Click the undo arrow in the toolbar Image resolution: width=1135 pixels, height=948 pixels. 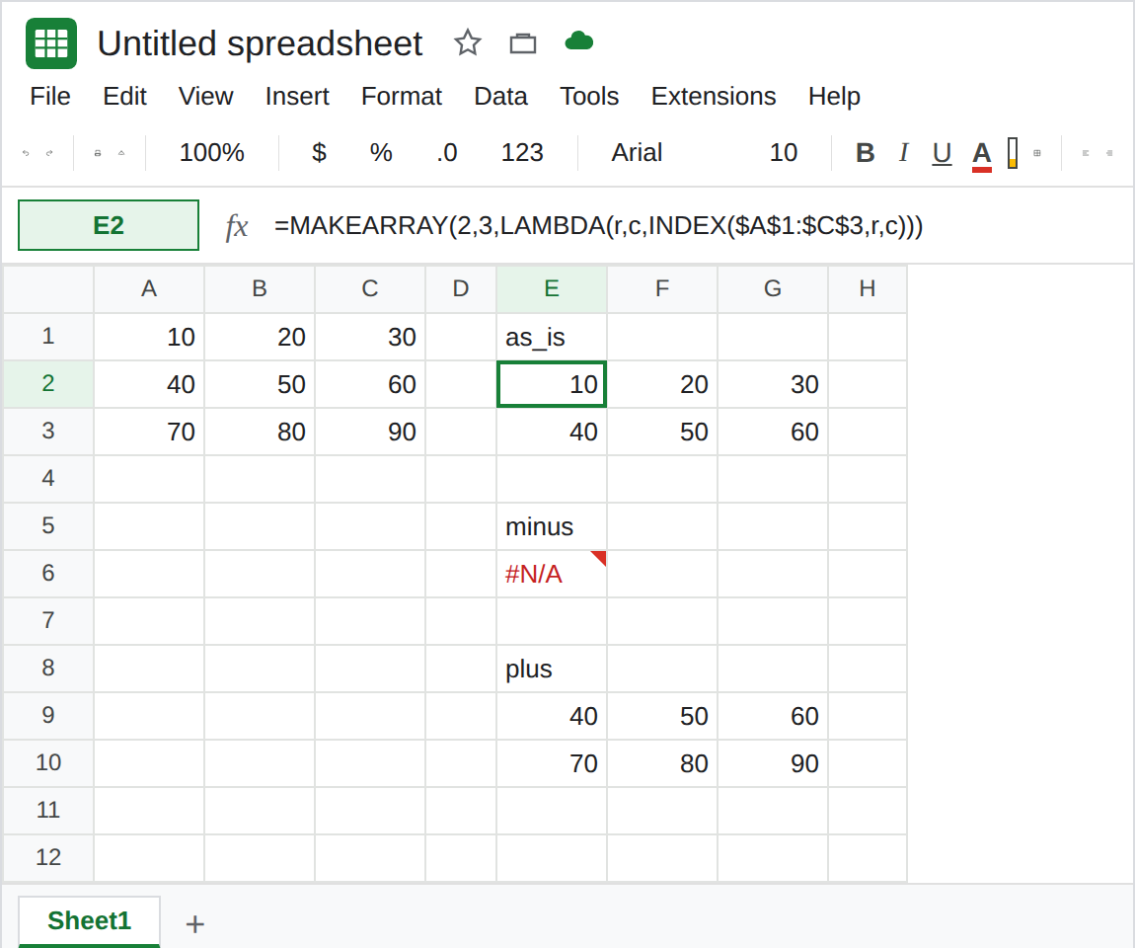click(26, 153)
